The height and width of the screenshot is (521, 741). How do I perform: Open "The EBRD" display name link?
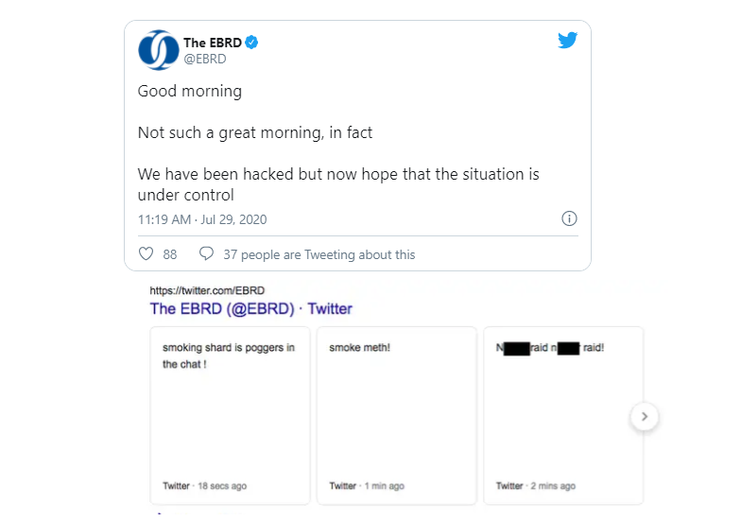[213, 43]
